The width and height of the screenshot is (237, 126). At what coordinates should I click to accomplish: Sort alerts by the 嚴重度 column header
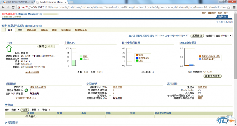tap(31, 113)
